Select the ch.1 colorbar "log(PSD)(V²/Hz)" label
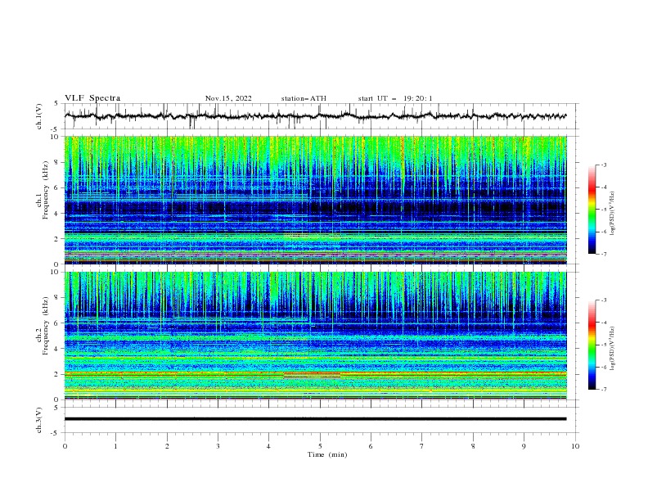Screen dimensions: 648x501 point(613,214)
